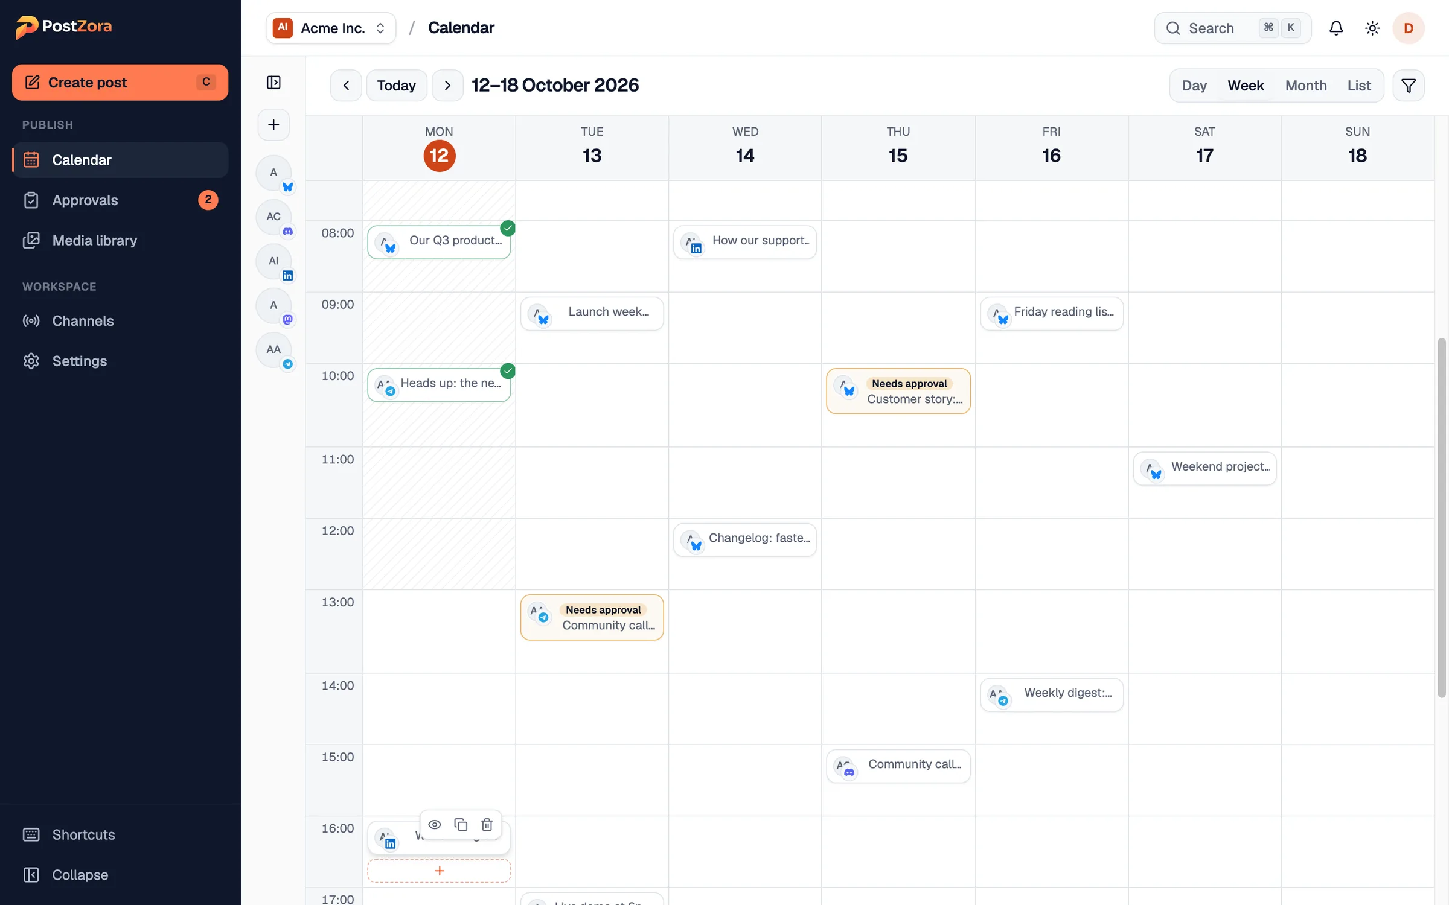Switch to List view
The image size is (1449, 905).
(x=1359, y=86)
